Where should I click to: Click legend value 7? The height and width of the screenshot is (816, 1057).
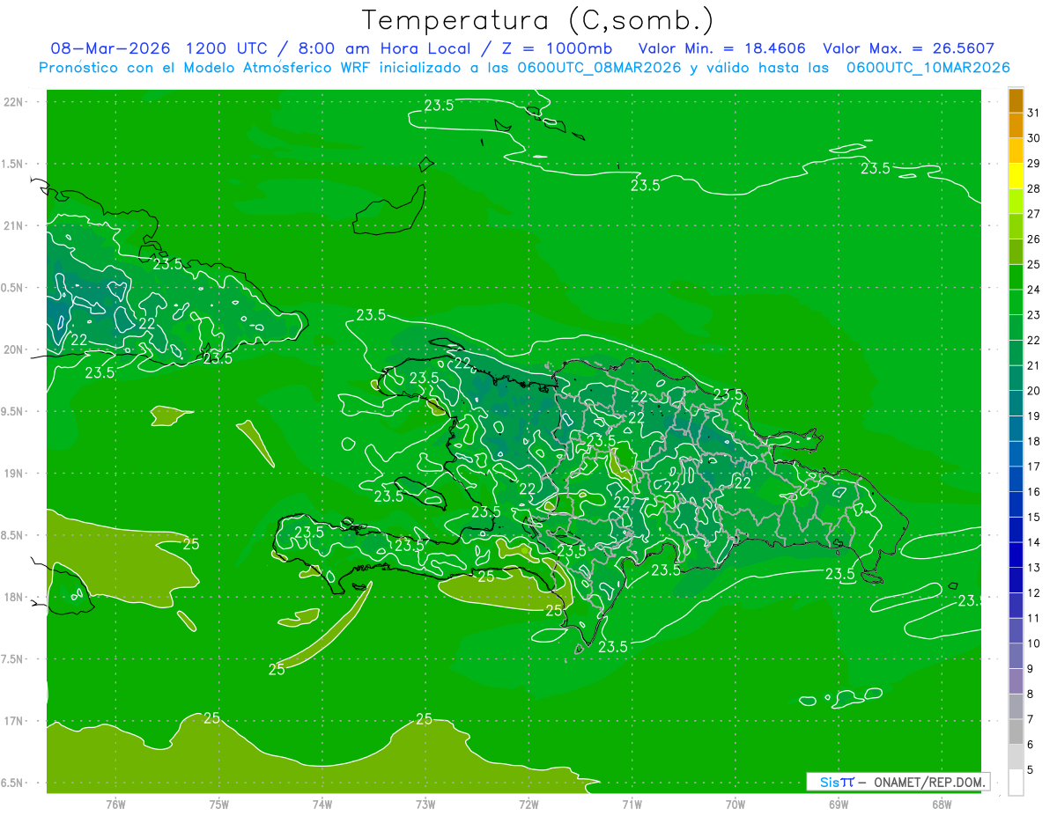click(x=1031, y=719)
